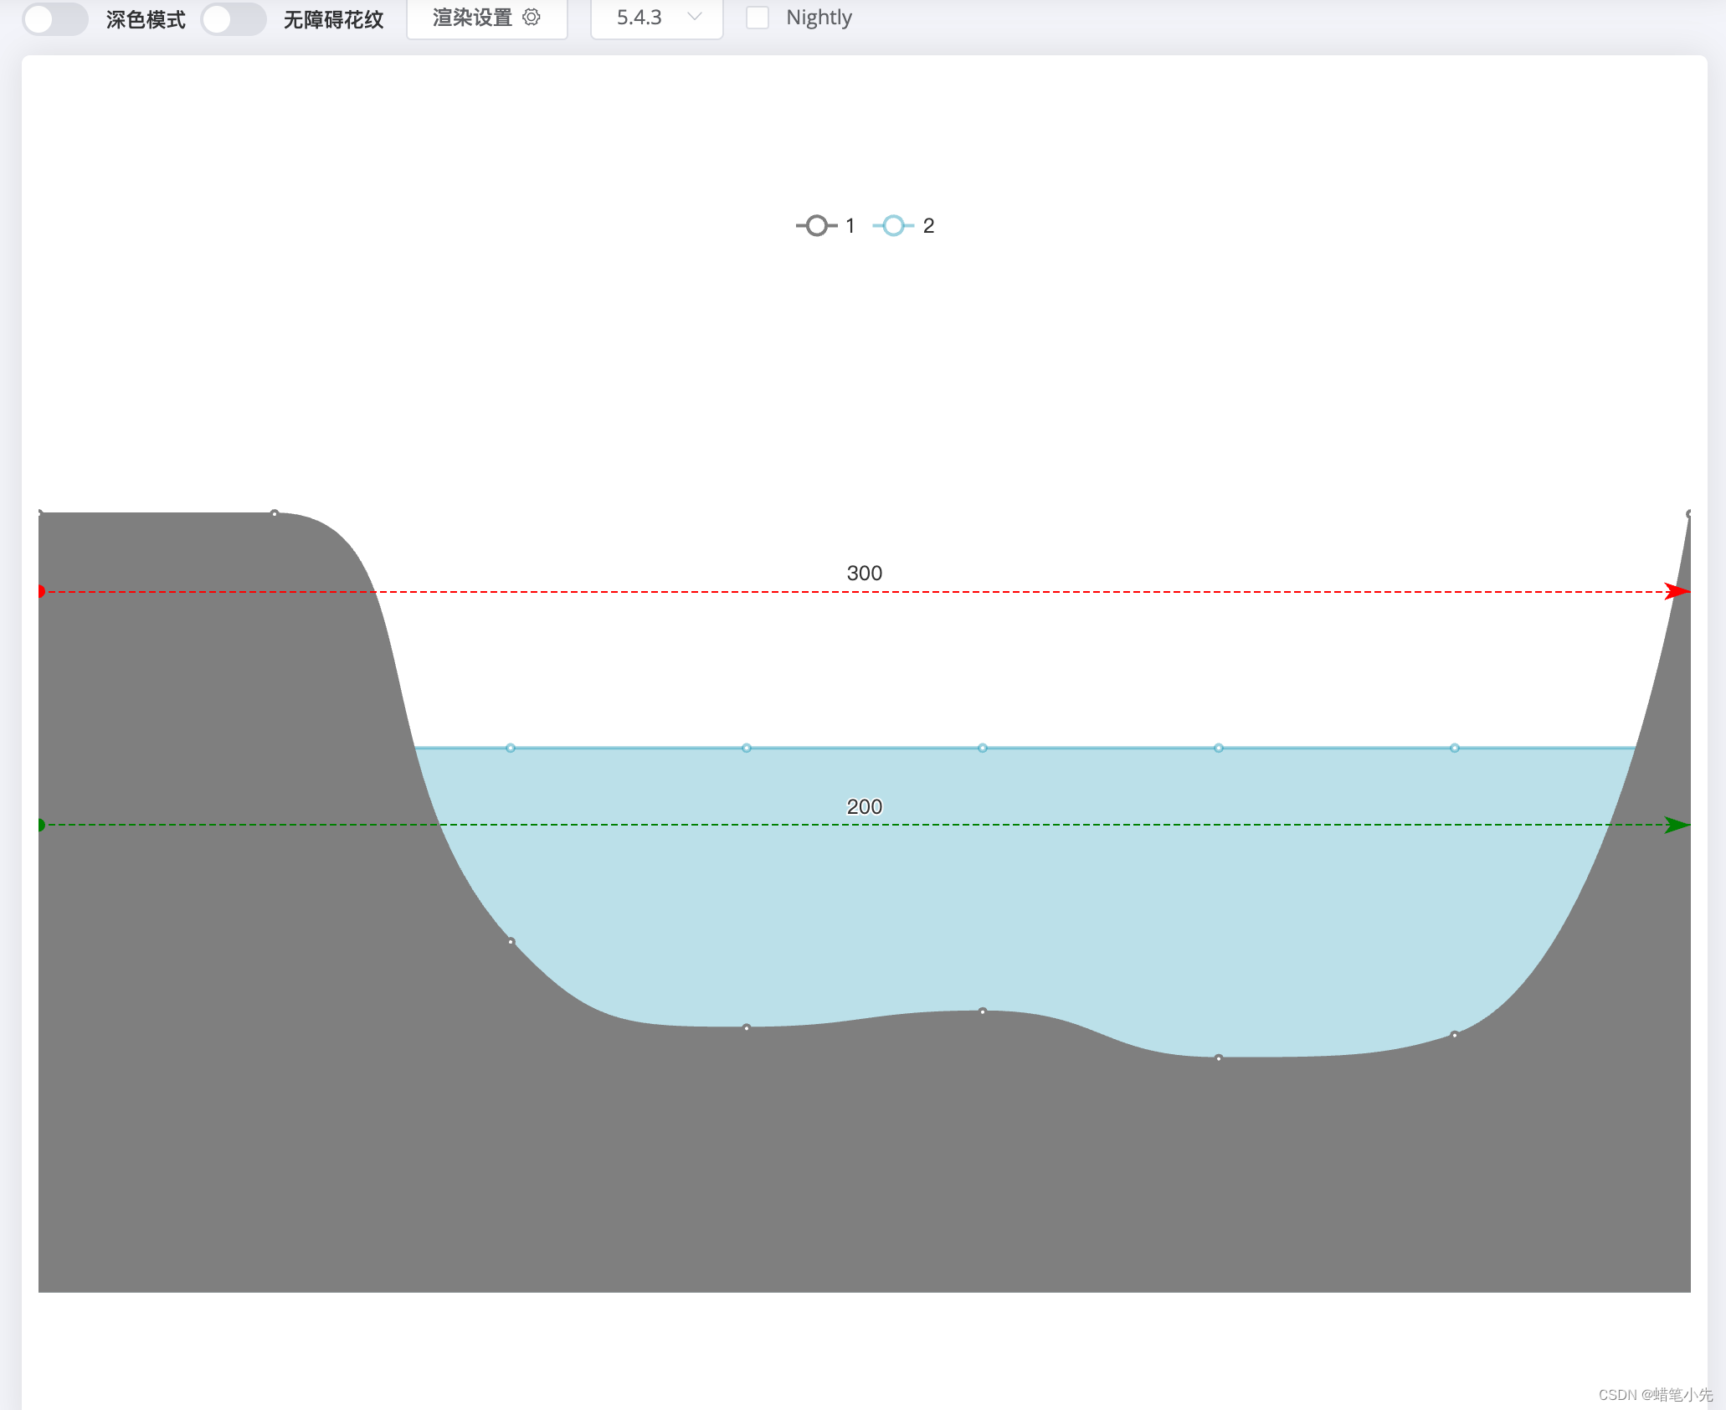Click the legend label 2
Viewport: 1726px width, 1410px height.
928,225
